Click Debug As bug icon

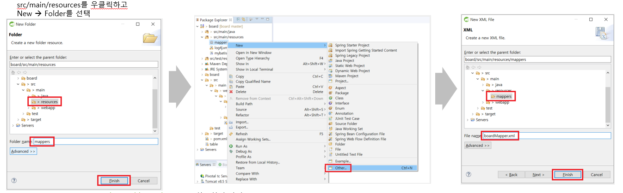pyautogui.click(x=231, y=151)
